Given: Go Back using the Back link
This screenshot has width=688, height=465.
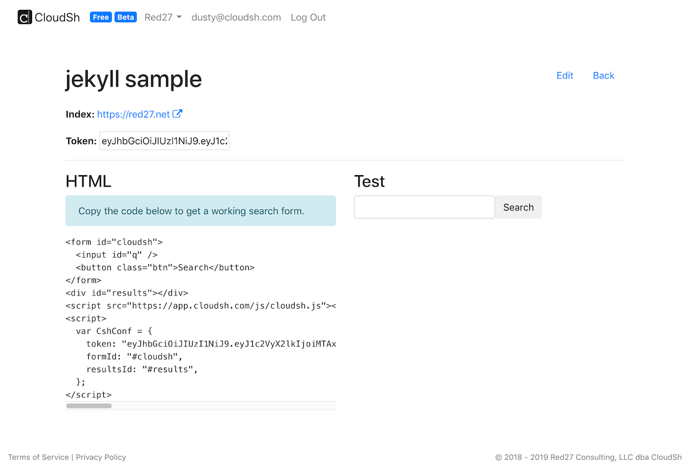Looking at the screenshot, I should (604, 76).
